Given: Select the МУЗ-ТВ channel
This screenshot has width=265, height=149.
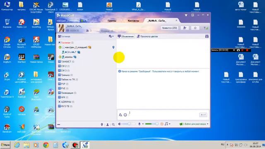Looking at the screenshot, I should click(65, 106).
